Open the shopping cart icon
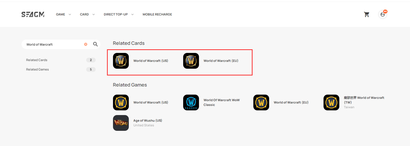410x146 pixels. (367, 14)
